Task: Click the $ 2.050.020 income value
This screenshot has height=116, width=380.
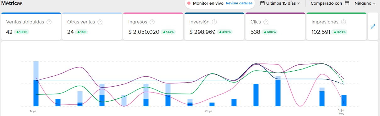Action: [144, 32]
